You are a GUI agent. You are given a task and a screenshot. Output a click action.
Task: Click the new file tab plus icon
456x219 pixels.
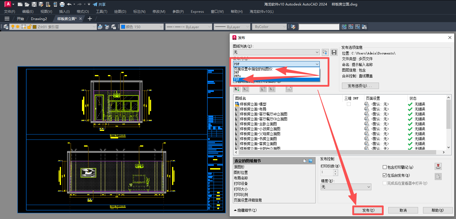90,19
